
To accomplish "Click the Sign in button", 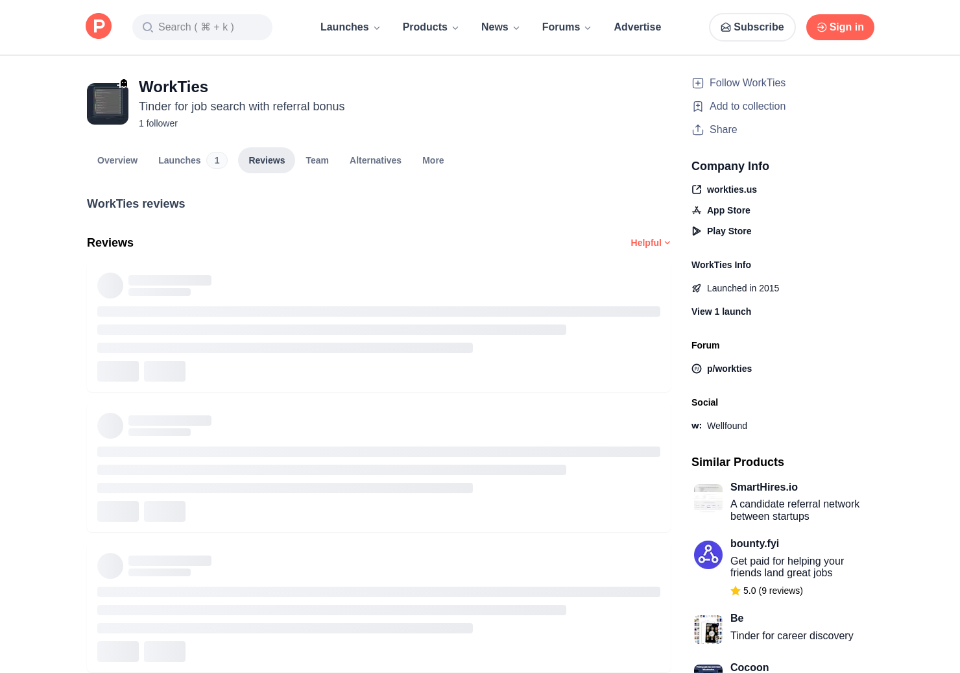I will tap(840, 27).
